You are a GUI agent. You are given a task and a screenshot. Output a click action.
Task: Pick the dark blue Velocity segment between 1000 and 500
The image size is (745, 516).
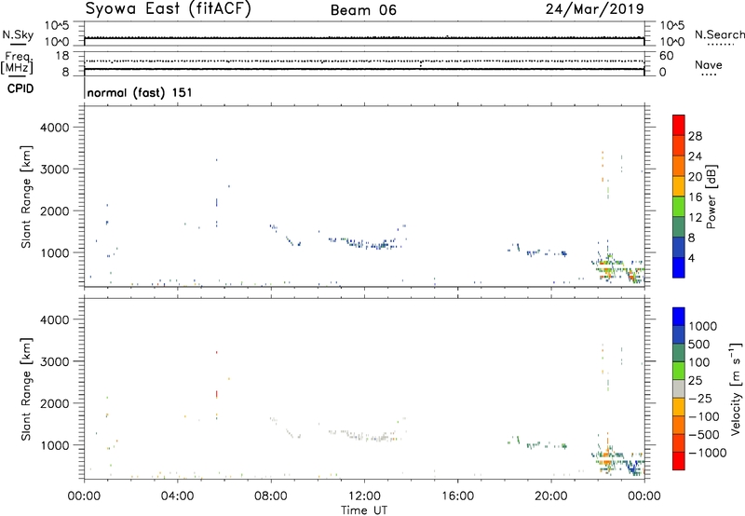tap(679, 334)
